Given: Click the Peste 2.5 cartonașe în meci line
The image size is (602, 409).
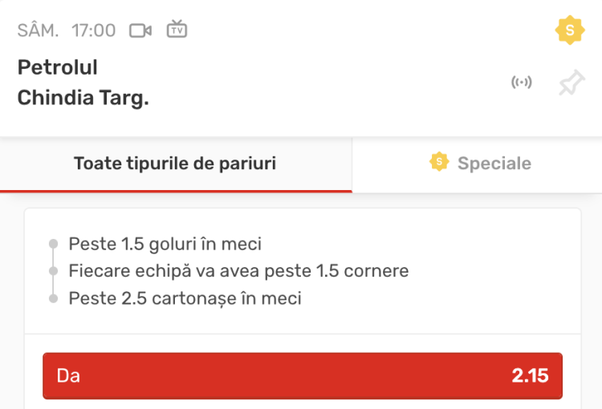Looking at the screenshot, I should point(185,298).
